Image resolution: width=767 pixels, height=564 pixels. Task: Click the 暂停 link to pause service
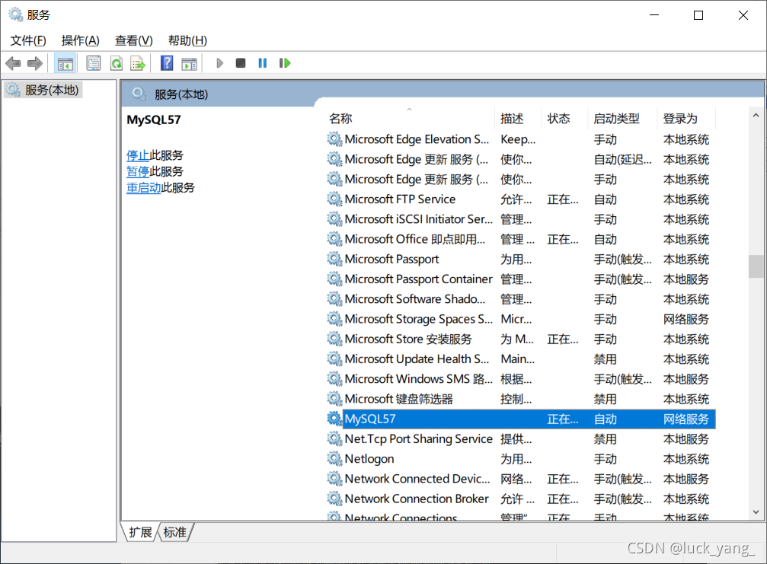[x=138, y=171]
